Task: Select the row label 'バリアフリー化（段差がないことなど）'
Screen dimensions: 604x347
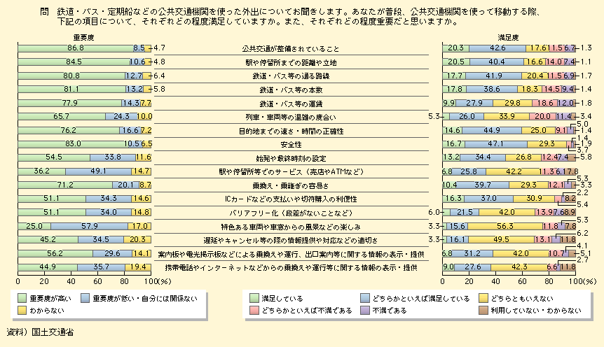Action: click(x=291, y=213)
